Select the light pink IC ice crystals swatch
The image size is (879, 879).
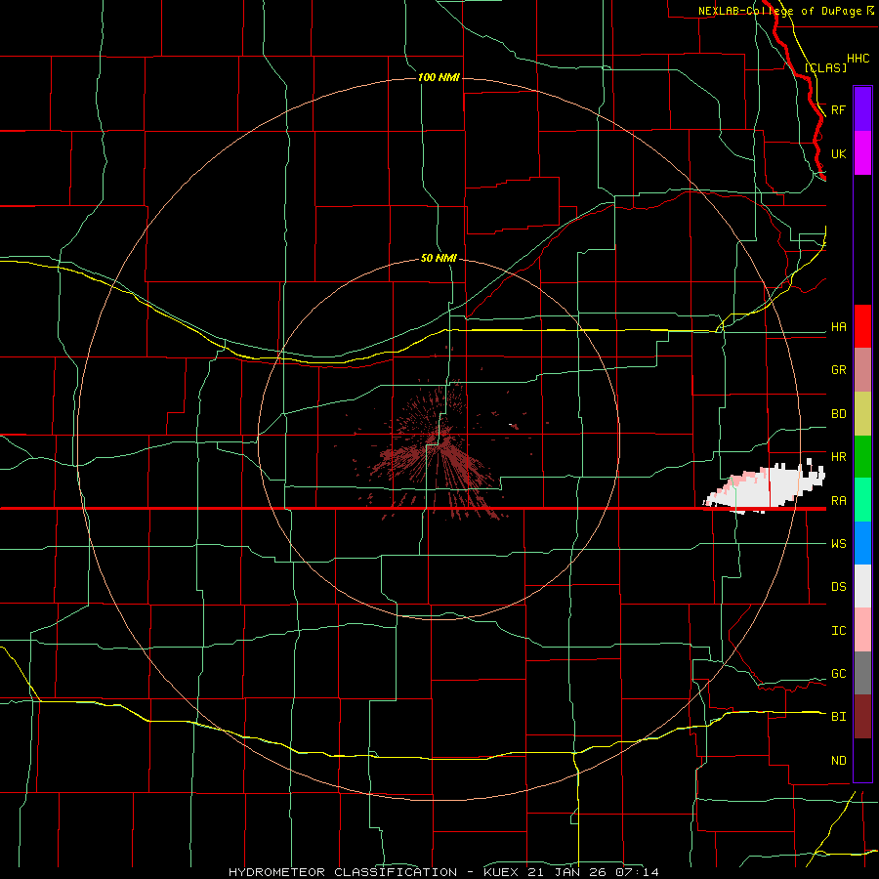coord(862,630)
